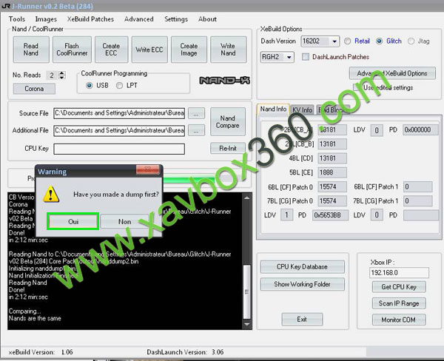This screenshot has height=361, width=444.
Task: Open the Settings menu
Action: [x=176, y=19]
